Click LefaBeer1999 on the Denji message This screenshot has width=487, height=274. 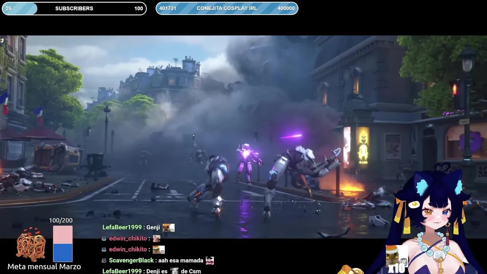122,271
